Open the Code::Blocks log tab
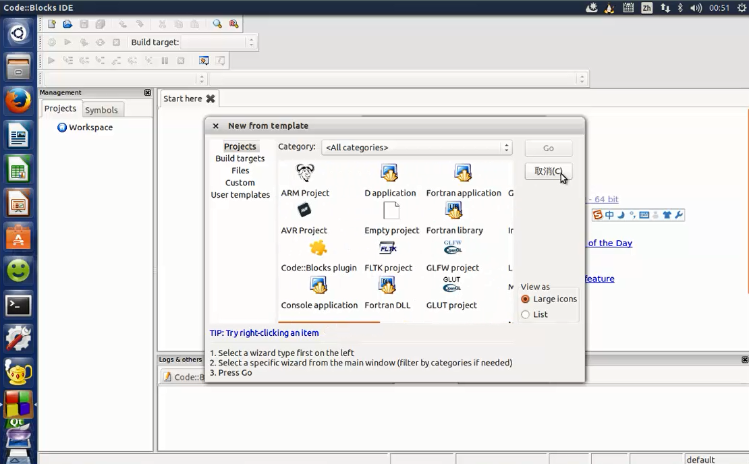This screenshot has width=749, height=464. pos(184,377)
